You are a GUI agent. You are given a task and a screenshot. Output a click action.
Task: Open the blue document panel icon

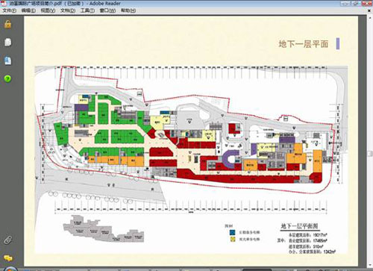tap(7, 61)
